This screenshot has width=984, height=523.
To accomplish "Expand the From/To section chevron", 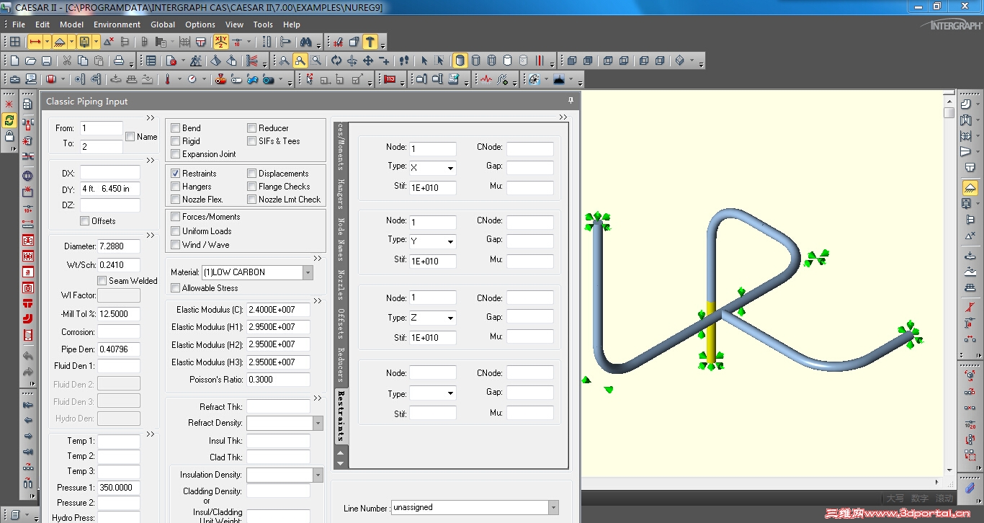I will [151, 117].
